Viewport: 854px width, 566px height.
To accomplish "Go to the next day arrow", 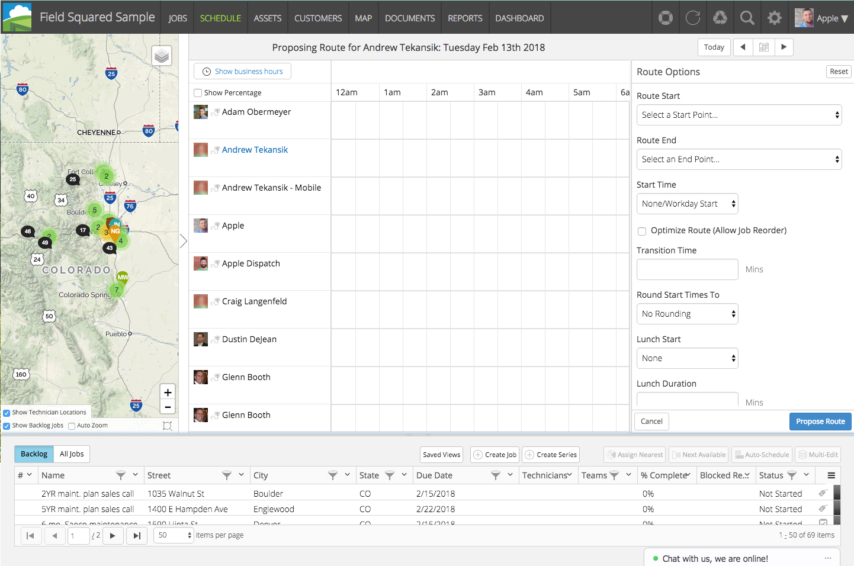I will tap(784, 47).
